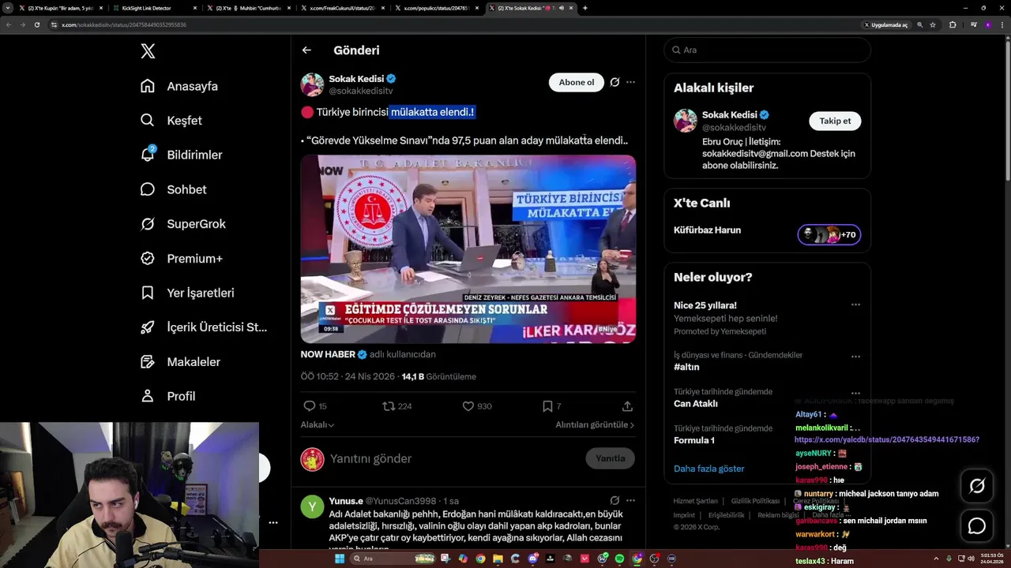
Task: Click the Ara search field
Action: point(767,50)
